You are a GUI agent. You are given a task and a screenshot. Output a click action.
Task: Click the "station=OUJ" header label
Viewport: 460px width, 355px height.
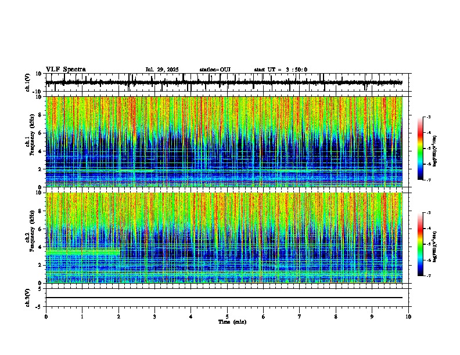click(215, 70)
